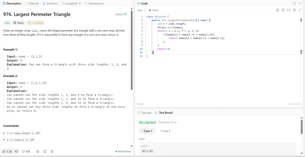Open the 105 comments discussion
The width and height of the screenshot is (305, 157).
pyautogui.click(x=26, y=151)
